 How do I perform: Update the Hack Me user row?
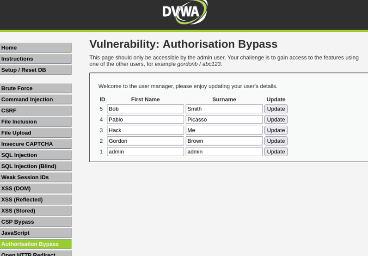tap(276, 130)
